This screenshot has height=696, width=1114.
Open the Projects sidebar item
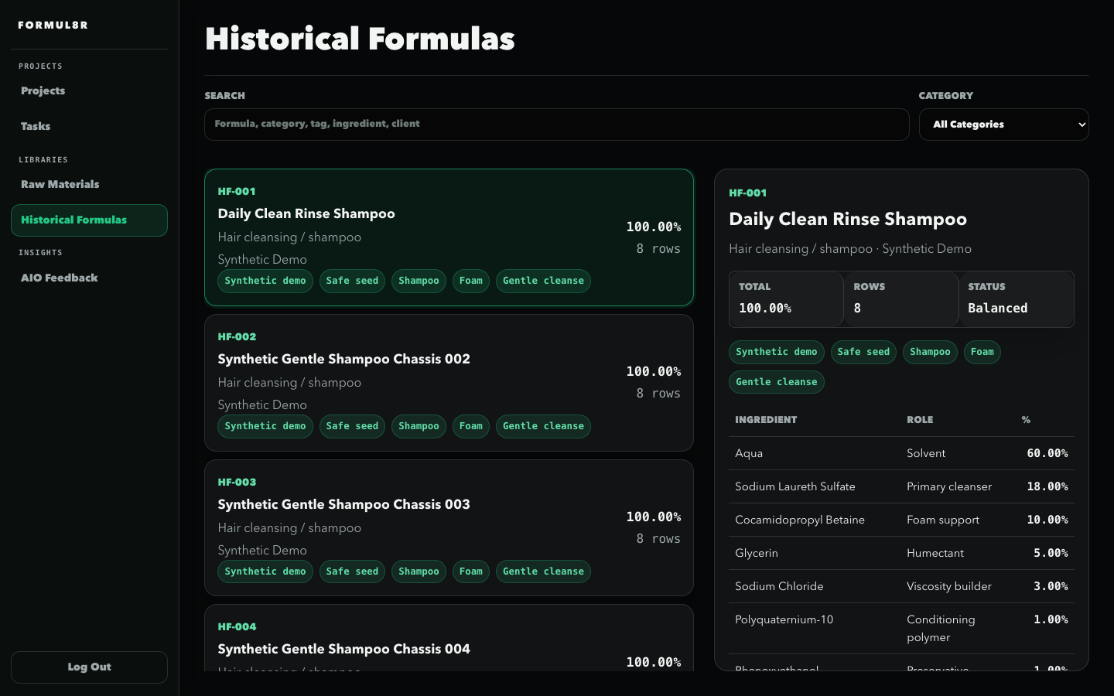(x=89, y=91)
